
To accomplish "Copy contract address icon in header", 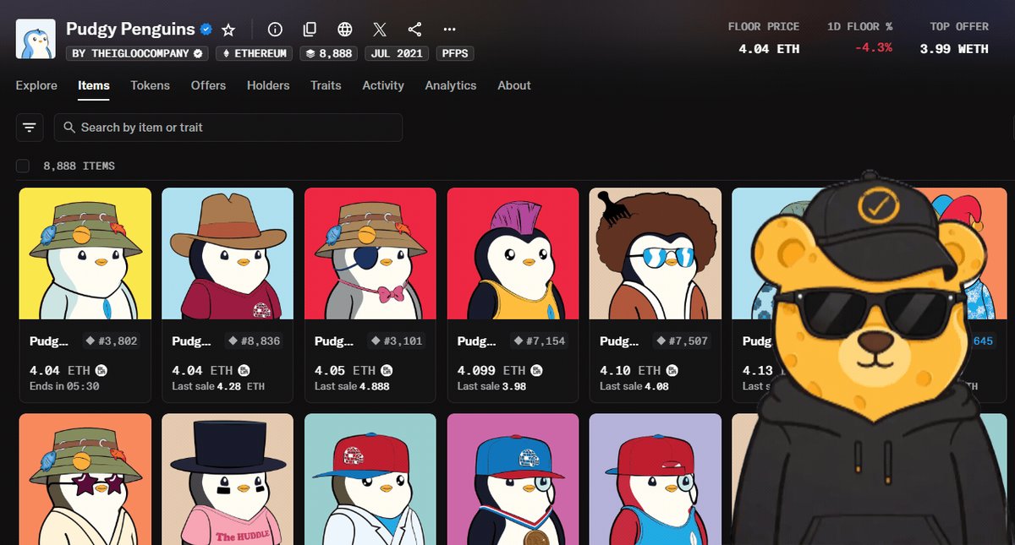I will coord(310,30).
